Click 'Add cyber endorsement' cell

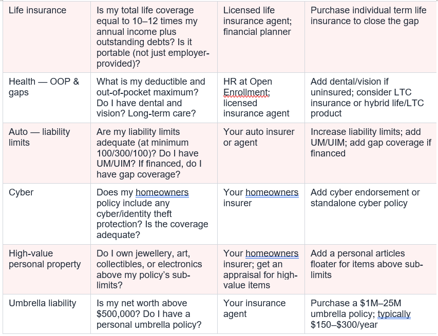click(x=370, y=214)
